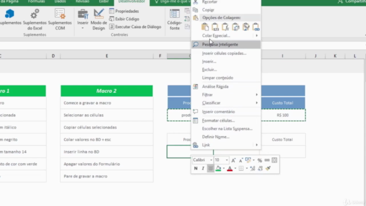Open Análise Rápida from context menu
This screenshot has height=206, width=366.
pos(226,86)
